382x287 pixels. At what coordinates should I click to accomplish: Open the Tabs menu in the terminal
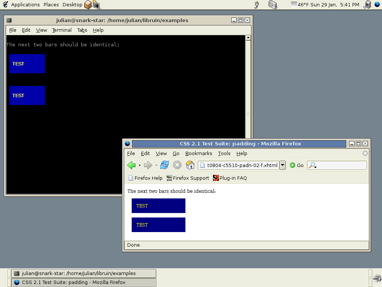click(x=82, y=30)
